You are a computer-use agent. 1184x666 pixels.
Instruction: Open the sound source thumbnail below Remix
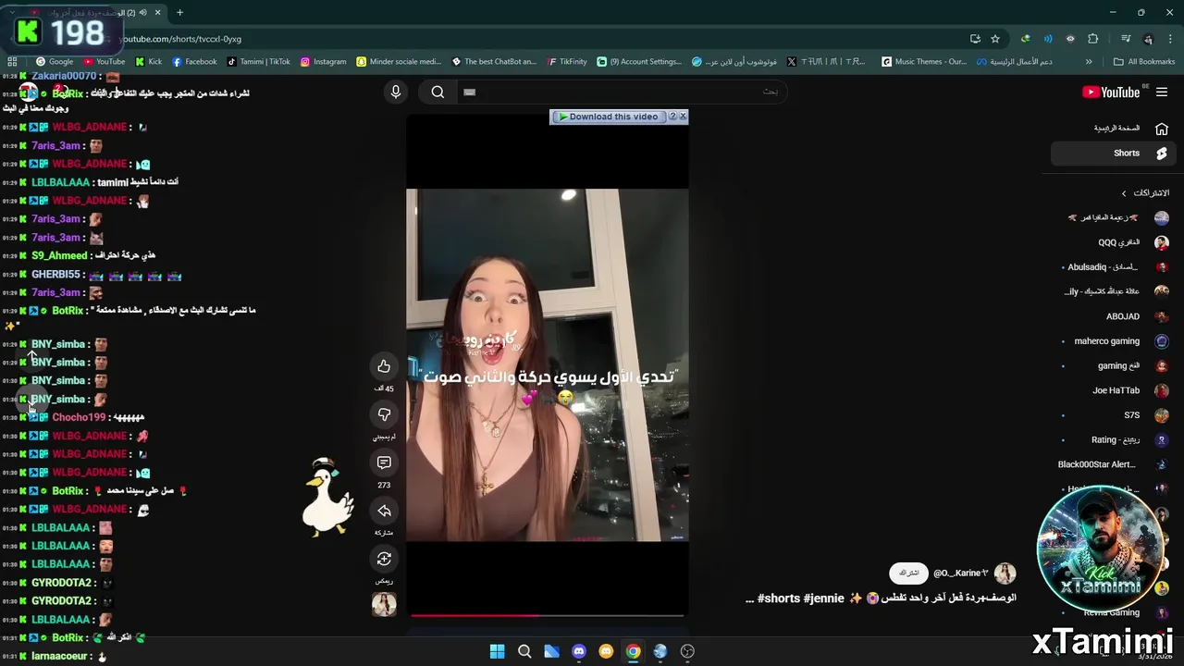pyautogui.click(x=384, y=604)
